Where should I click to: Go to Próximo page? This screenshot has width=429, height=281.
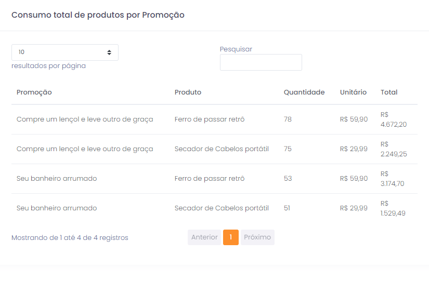coord(257,237)
